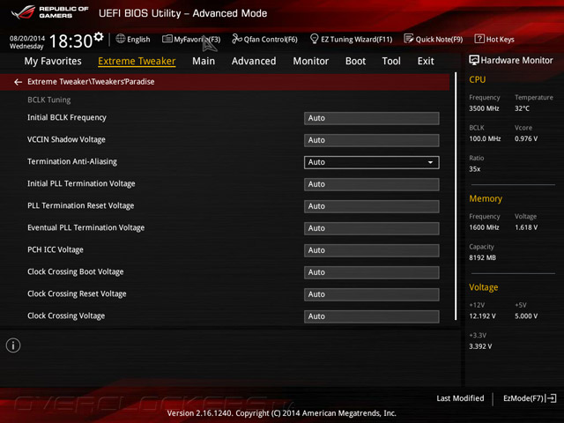
Task: Select the Clock Crossing Voltage label
Action: pyautogui.click(x=66, y=315)
